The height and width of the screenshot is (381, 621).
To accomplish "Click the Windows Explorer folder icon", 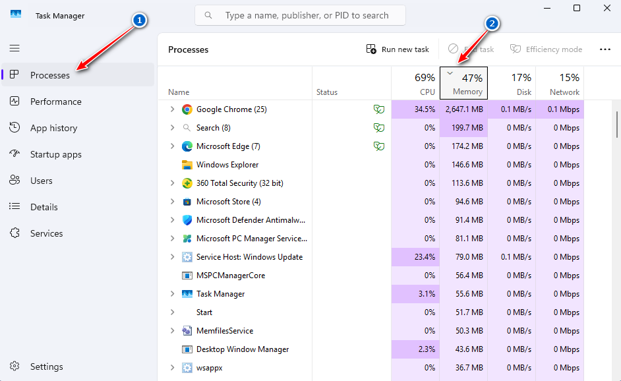I will (x=187, y=165).
